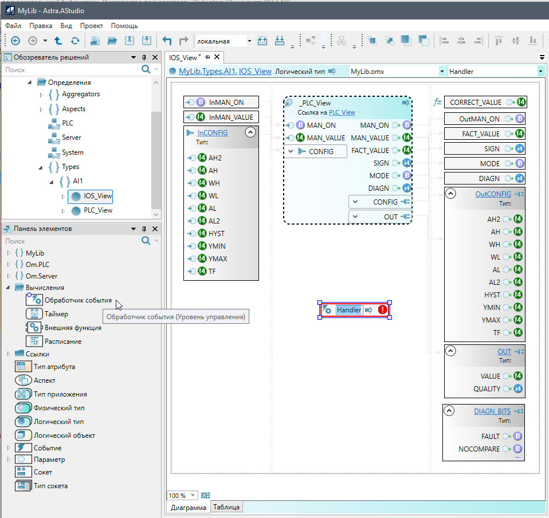
Task: Pick the Расписание schedule icon
Action: (34, 341)
